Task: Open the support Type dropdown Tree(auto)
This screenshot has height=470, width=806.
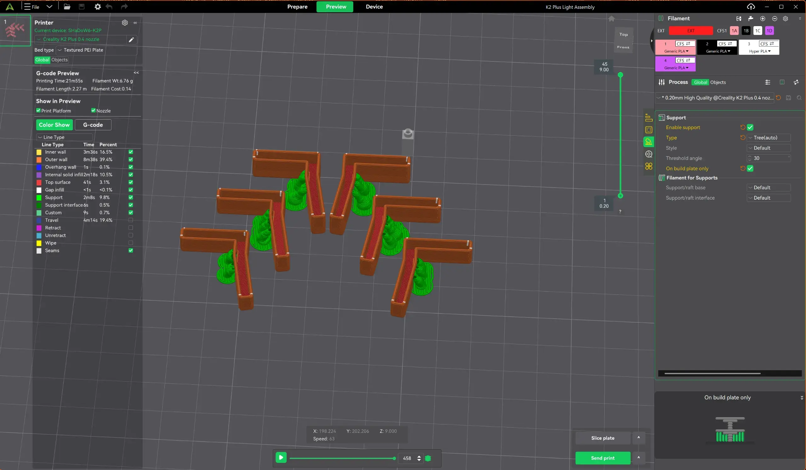Action: tap(769, 138)
